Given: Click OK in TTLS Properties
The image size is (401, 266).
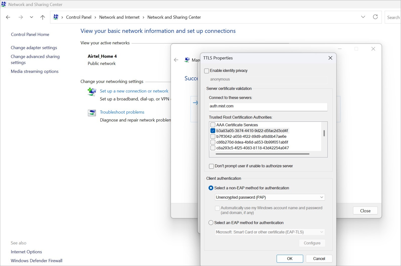Looking at the screenshot, I should [x=290, y=258].
